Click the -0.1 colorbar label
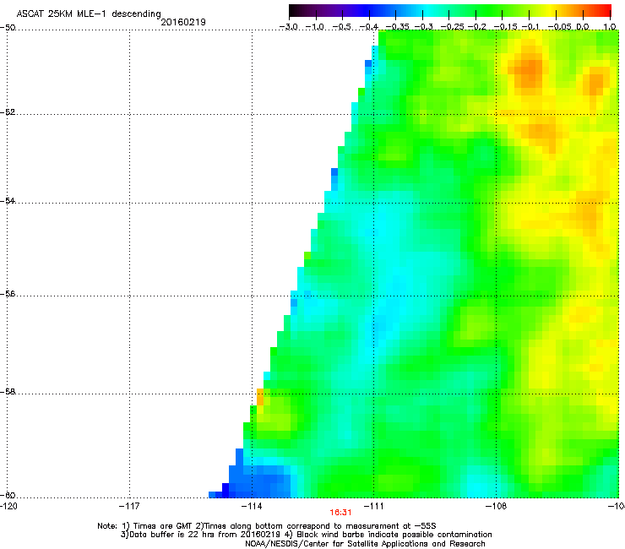The image size is (625, 549). click(530, 27)
